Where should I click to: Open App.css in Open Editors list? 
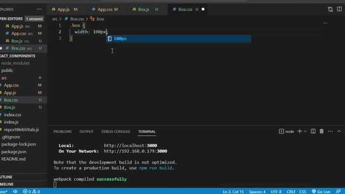tap(23, 33)
